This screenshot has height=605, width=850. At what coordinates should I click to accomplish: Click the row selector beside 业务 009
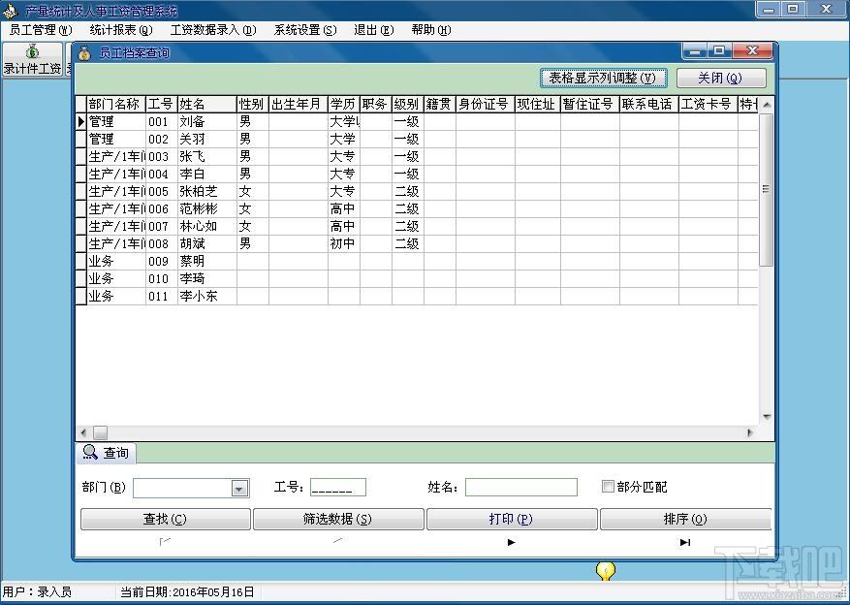click(80, 261)
